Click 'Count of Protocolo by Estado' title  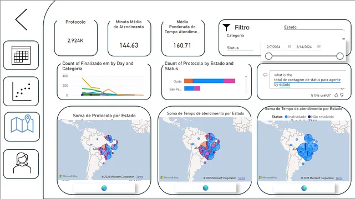[199, 66]
